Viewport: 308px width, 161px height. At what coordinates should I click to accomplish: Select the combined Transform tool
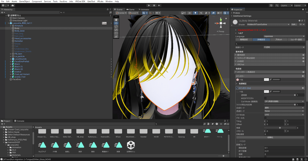tap(116, 37)
